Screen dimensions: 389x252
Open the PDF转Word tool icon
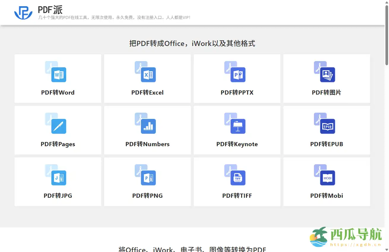(58, 71)
